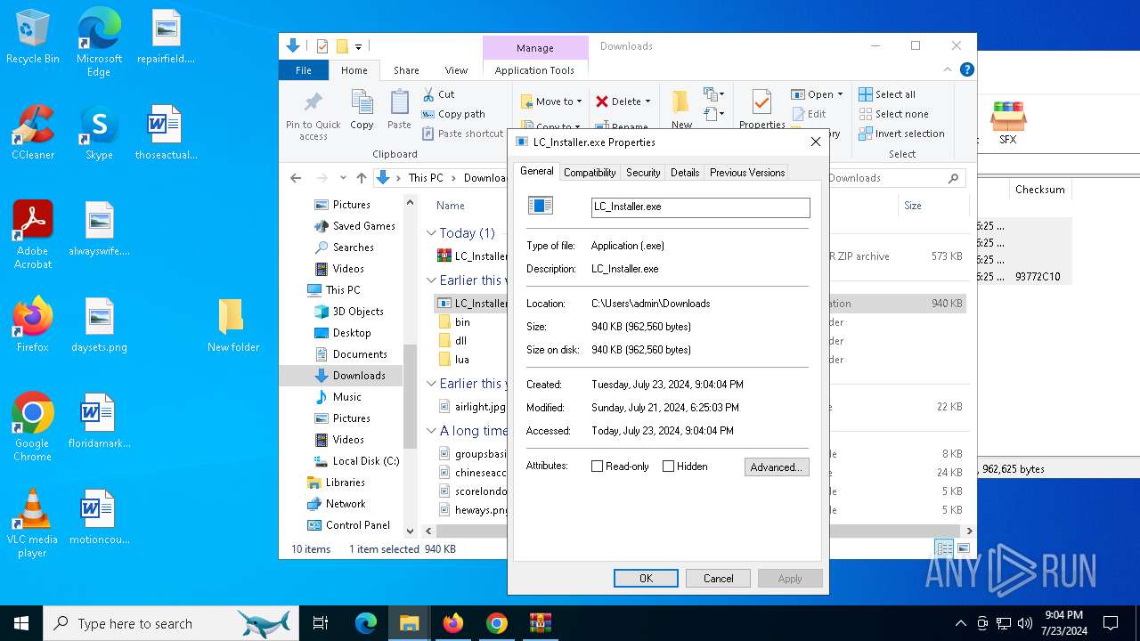1140x641 pixels.
Task: Switch to large icons view button
Action: [963, 548]
